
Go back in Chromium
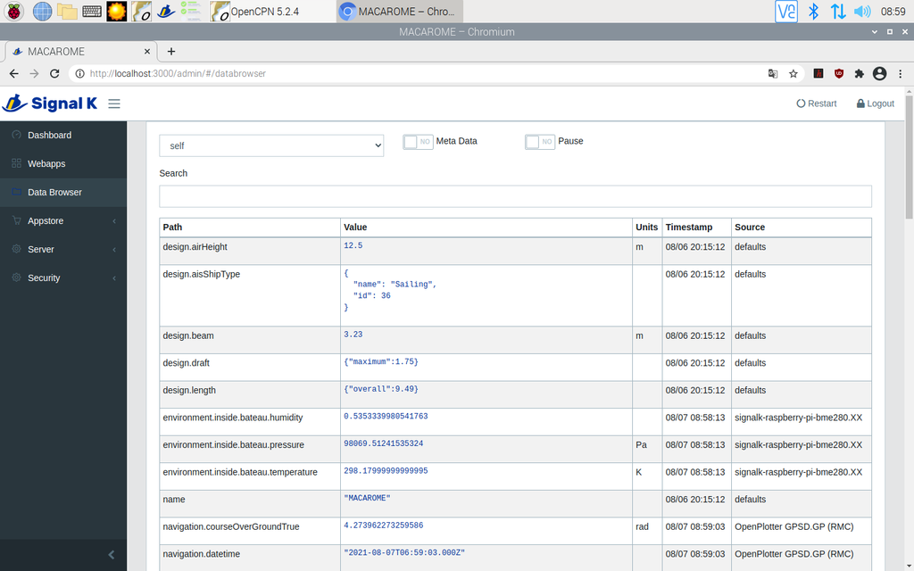click(14, 73)
